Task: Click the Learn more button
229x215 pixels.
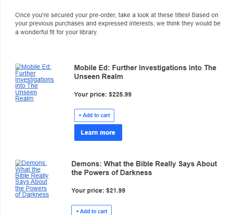Action: pyautogui.click(x=98, y=133)
